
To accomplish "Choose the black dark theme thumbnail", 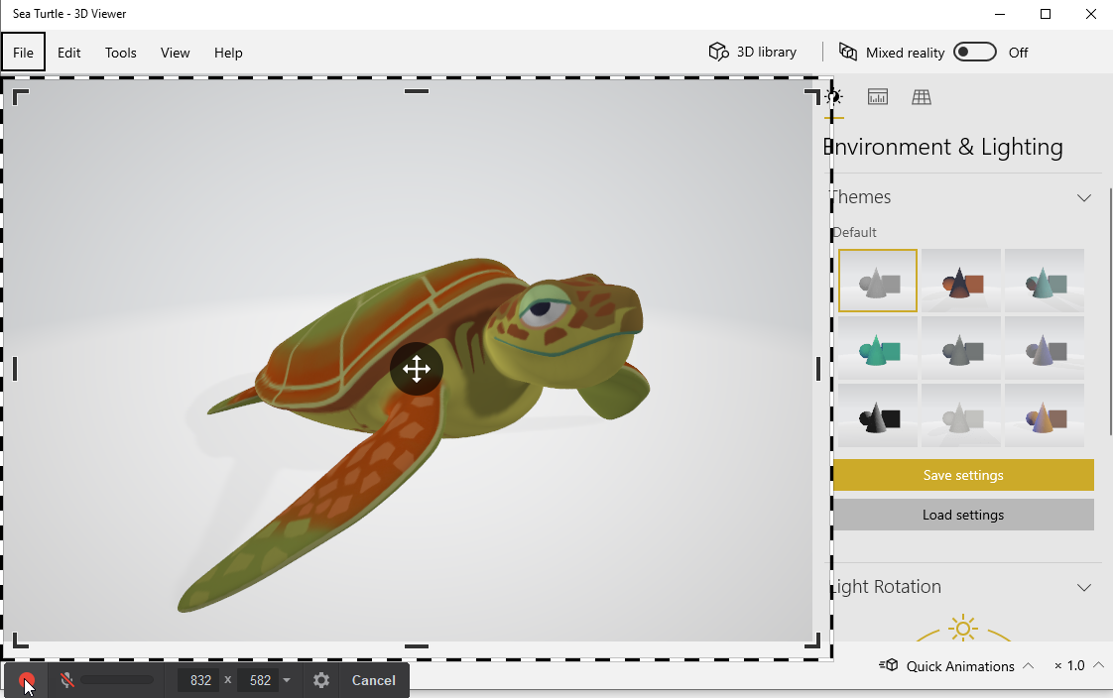I will tap(877, 415).
